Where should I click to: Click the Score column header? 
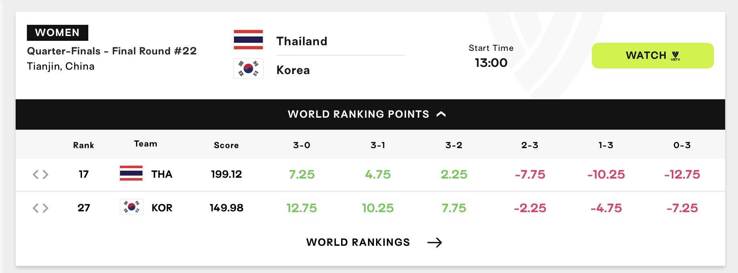[x=226, y=145]
